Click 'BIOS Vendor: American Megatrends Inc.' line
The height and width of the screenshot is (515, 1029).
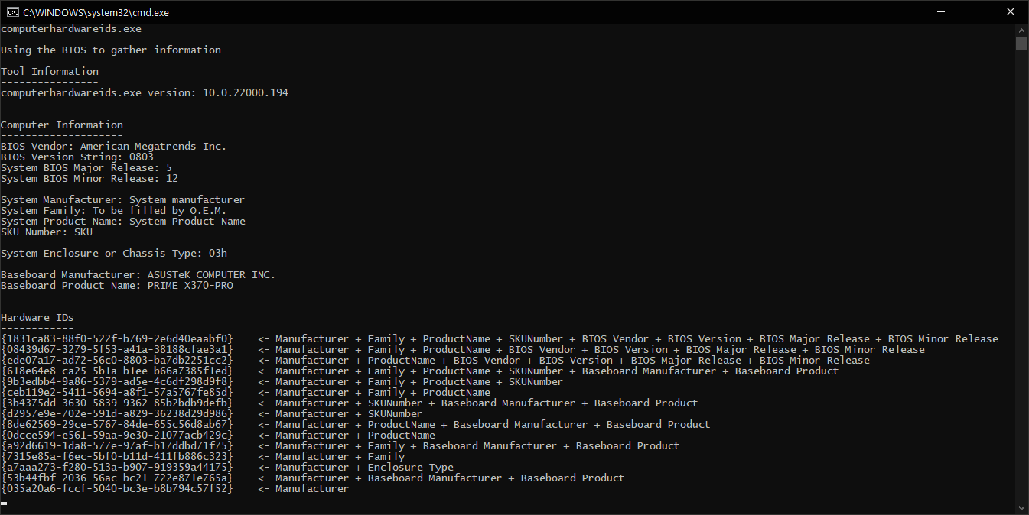[114, 146]
